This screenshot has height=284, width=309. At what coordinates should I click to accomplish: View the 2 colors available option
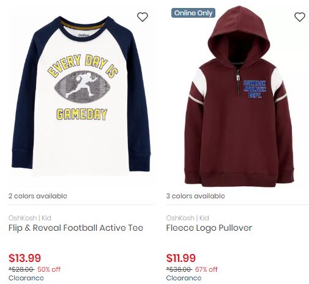38,196
